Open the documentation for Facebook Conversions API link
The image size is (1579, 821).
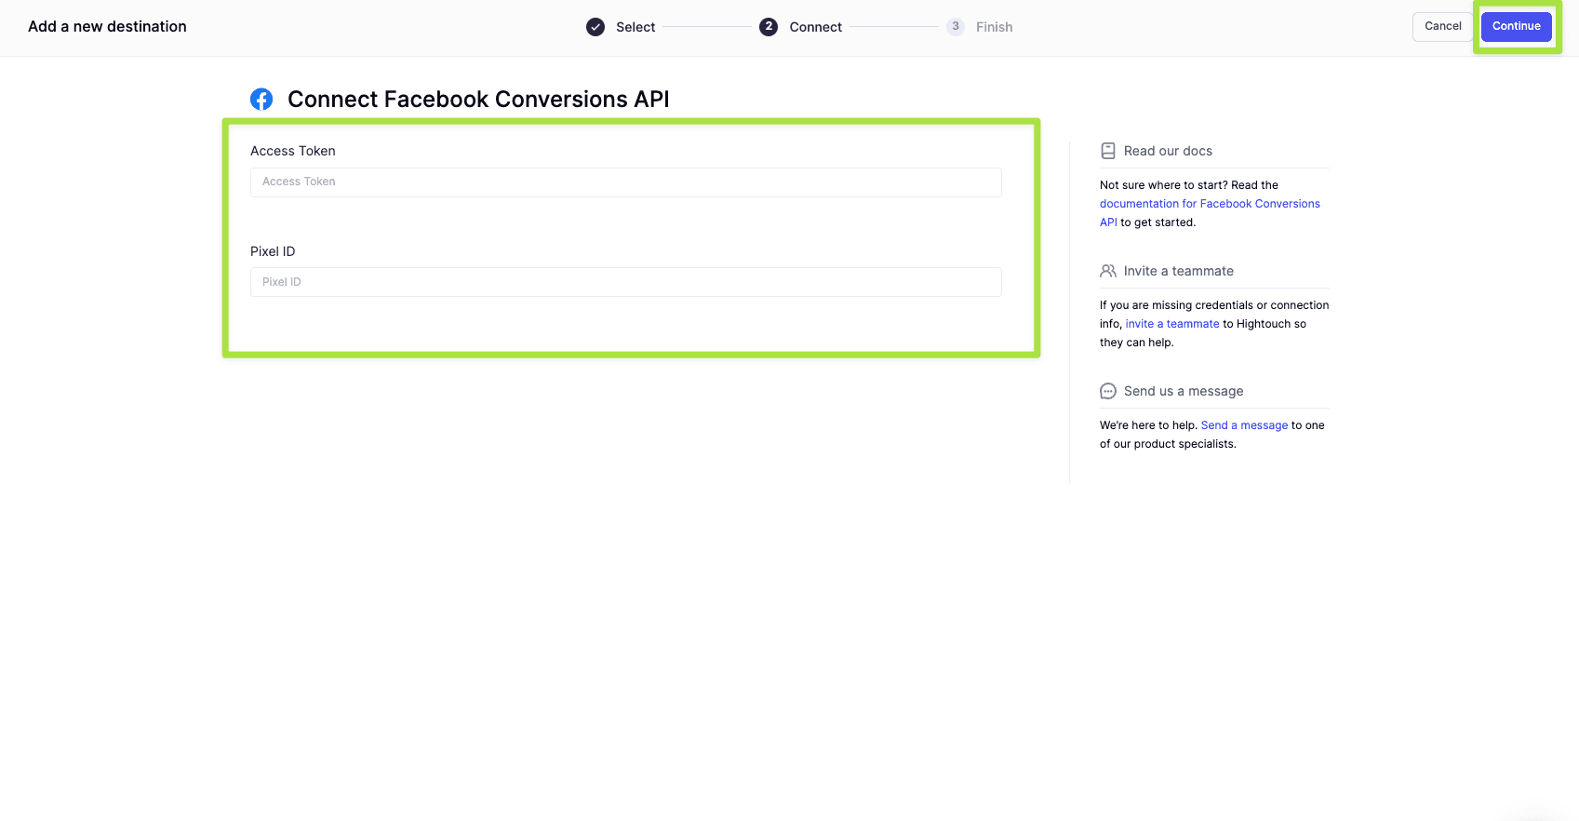(x=1210, y=204)
